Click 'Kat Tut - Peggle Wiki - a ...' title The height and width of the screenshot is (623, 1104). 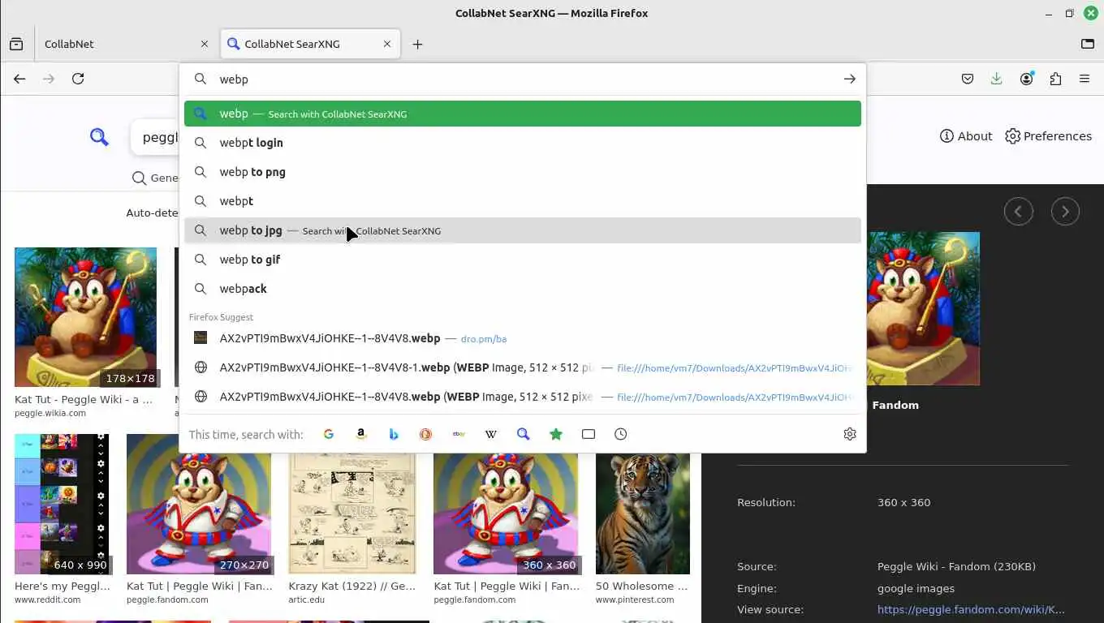[84, 399]
